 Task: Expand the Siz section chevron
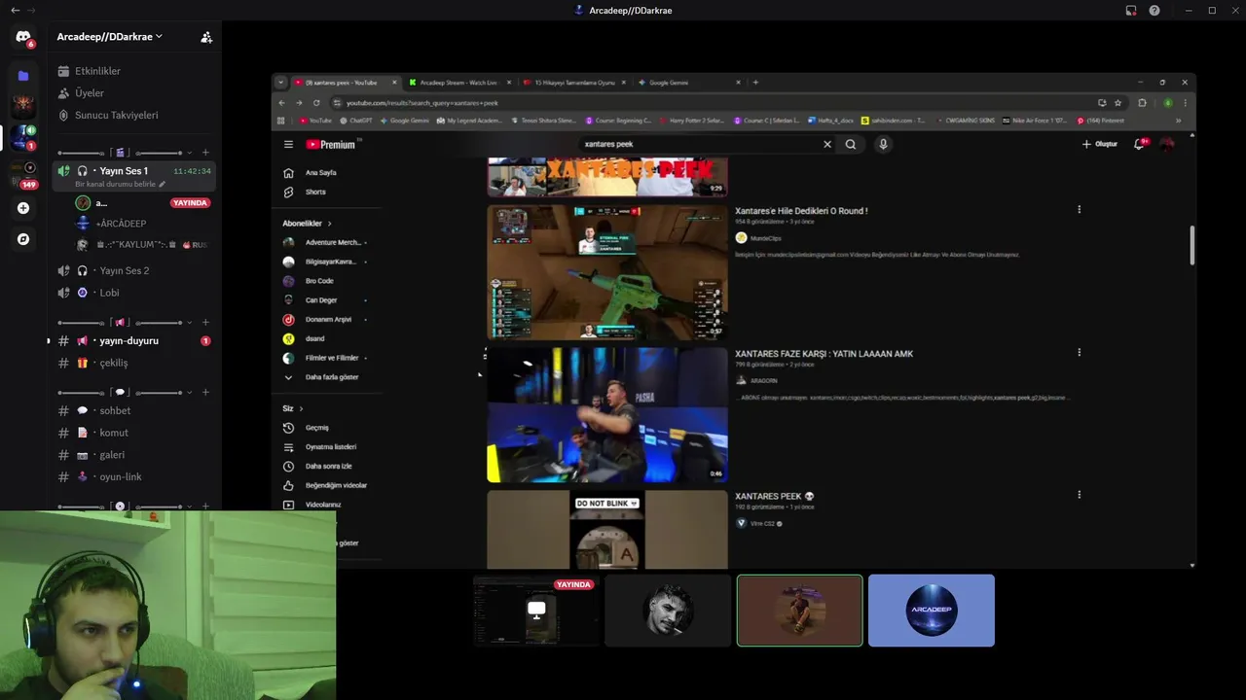tap(301, 408)
